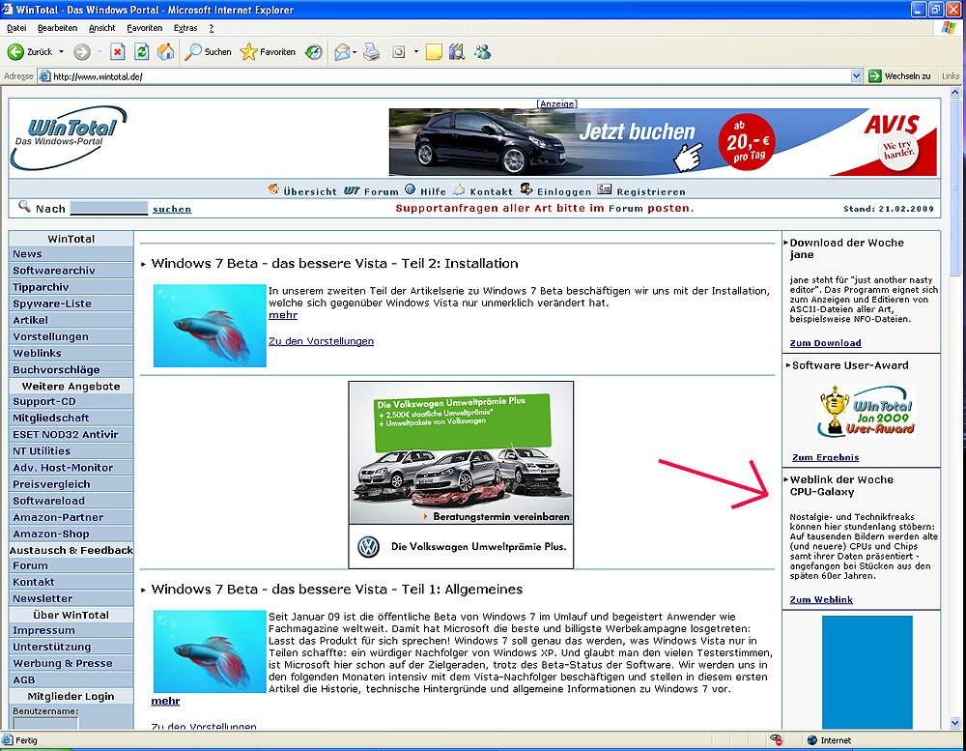The width and height of the screenshot is (966, 751).
Task: Click the scrollbar down arrow
Action: [x=955, y=723]
